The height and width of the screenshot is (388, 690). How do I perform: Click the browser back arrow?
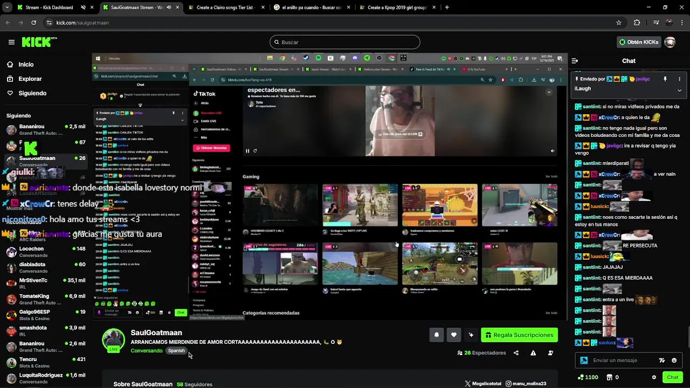(8, 23)
